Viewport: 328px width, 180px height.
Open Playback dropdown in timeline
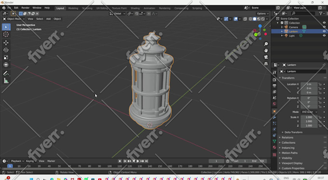pos(17,161)
